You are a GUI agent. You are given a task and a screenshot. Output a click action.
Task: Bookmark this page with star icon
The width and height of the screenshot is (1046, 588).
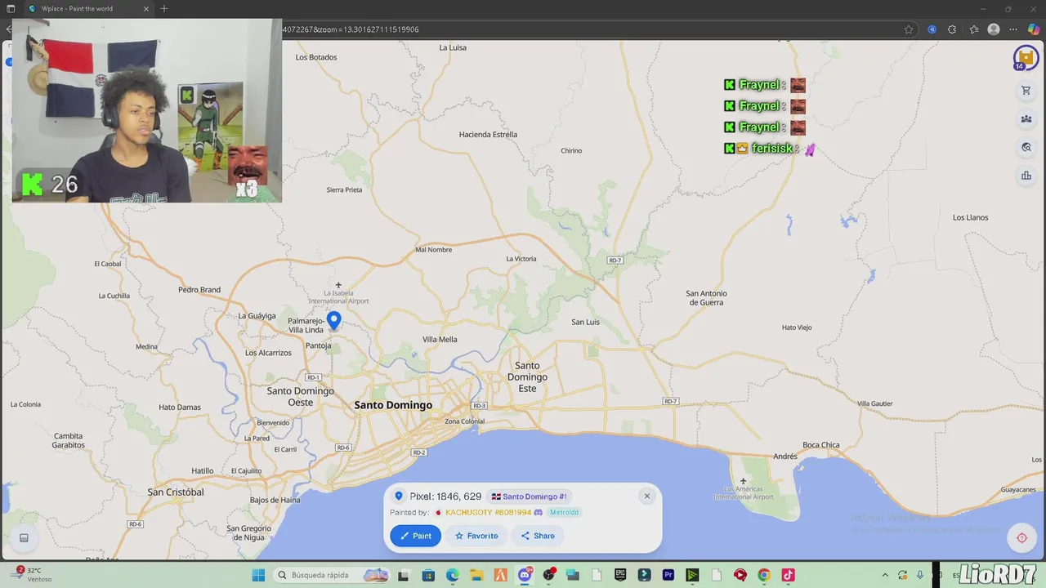pos(908,29)
